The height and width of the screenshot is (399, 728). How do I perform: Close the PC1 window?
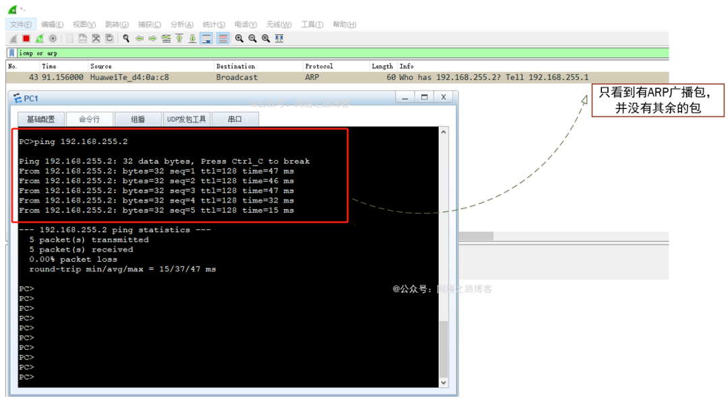coord(444,98)
